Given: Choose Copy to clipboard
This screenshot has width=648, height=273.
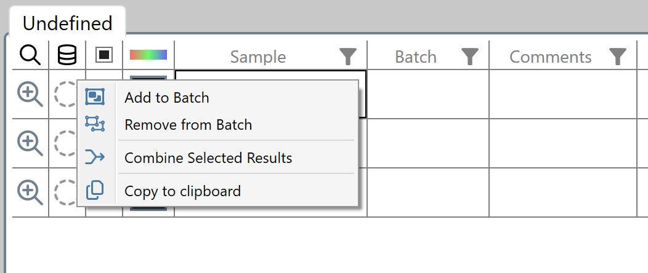Looking at the screenshot, I should [182, 191].
